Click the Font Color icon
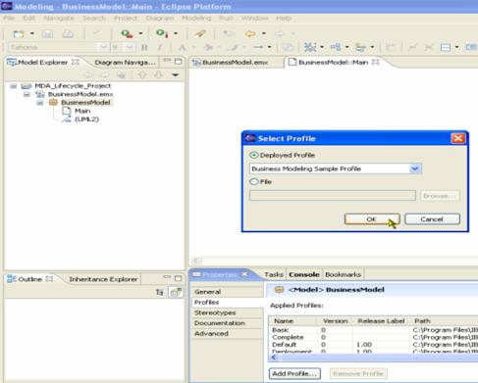Viewport: 478px width, 383px height. (183, 48)
